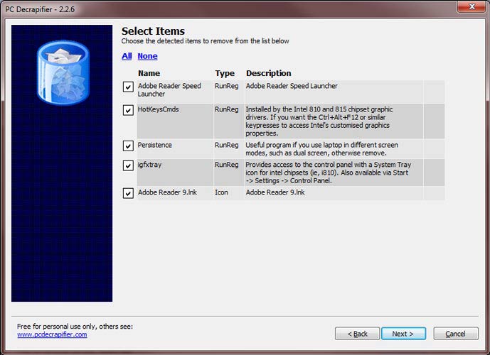Viewport: 490px width, 355px height.
Task: Open the www.pcdecrapifier.com link
Action: (x=52, y=334)
